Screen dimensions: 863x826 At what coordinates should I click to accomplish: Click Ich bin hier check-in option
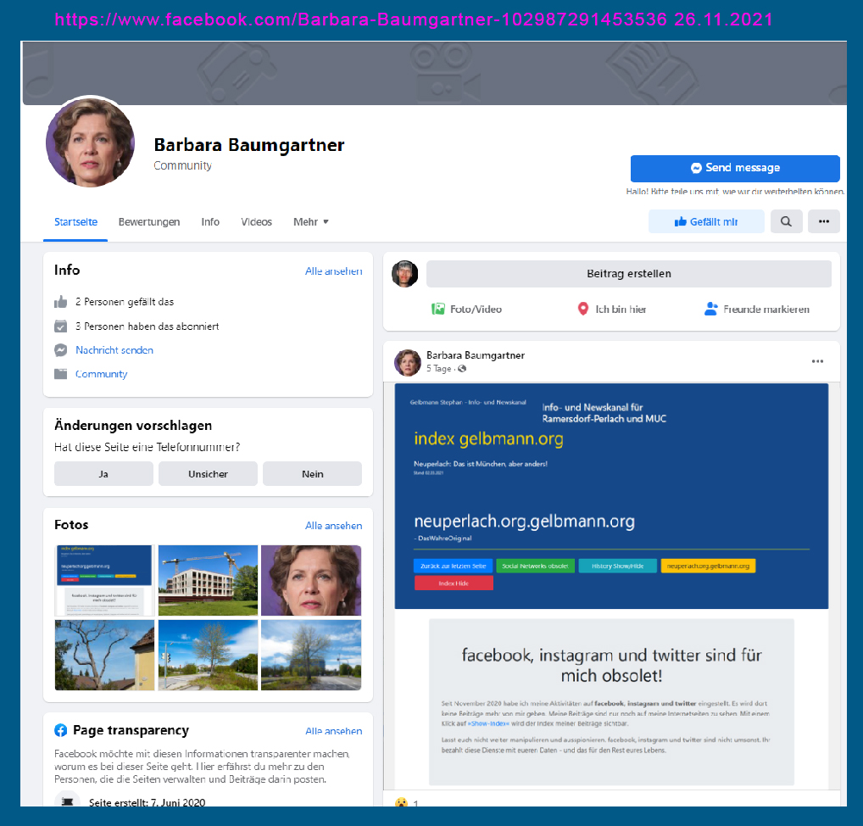pyautogui.click(x=611, y=309)
